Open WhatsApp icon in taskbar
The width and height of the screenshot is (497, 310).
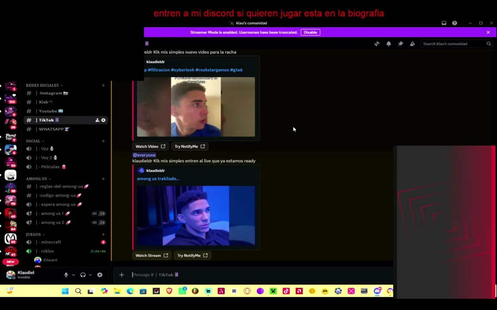click(x=182, y=291)
